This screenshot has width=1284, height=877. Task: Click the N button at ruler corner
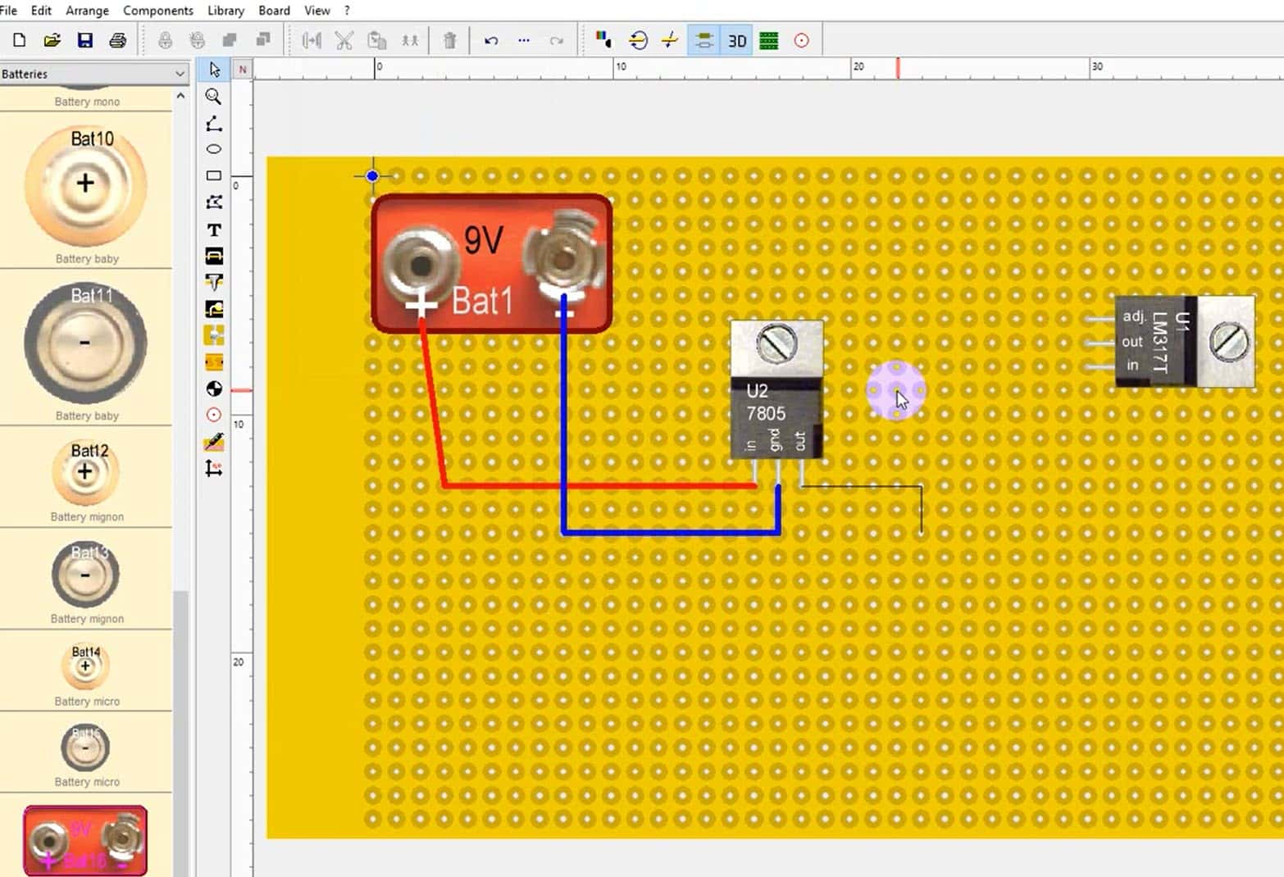coord(243,70)
